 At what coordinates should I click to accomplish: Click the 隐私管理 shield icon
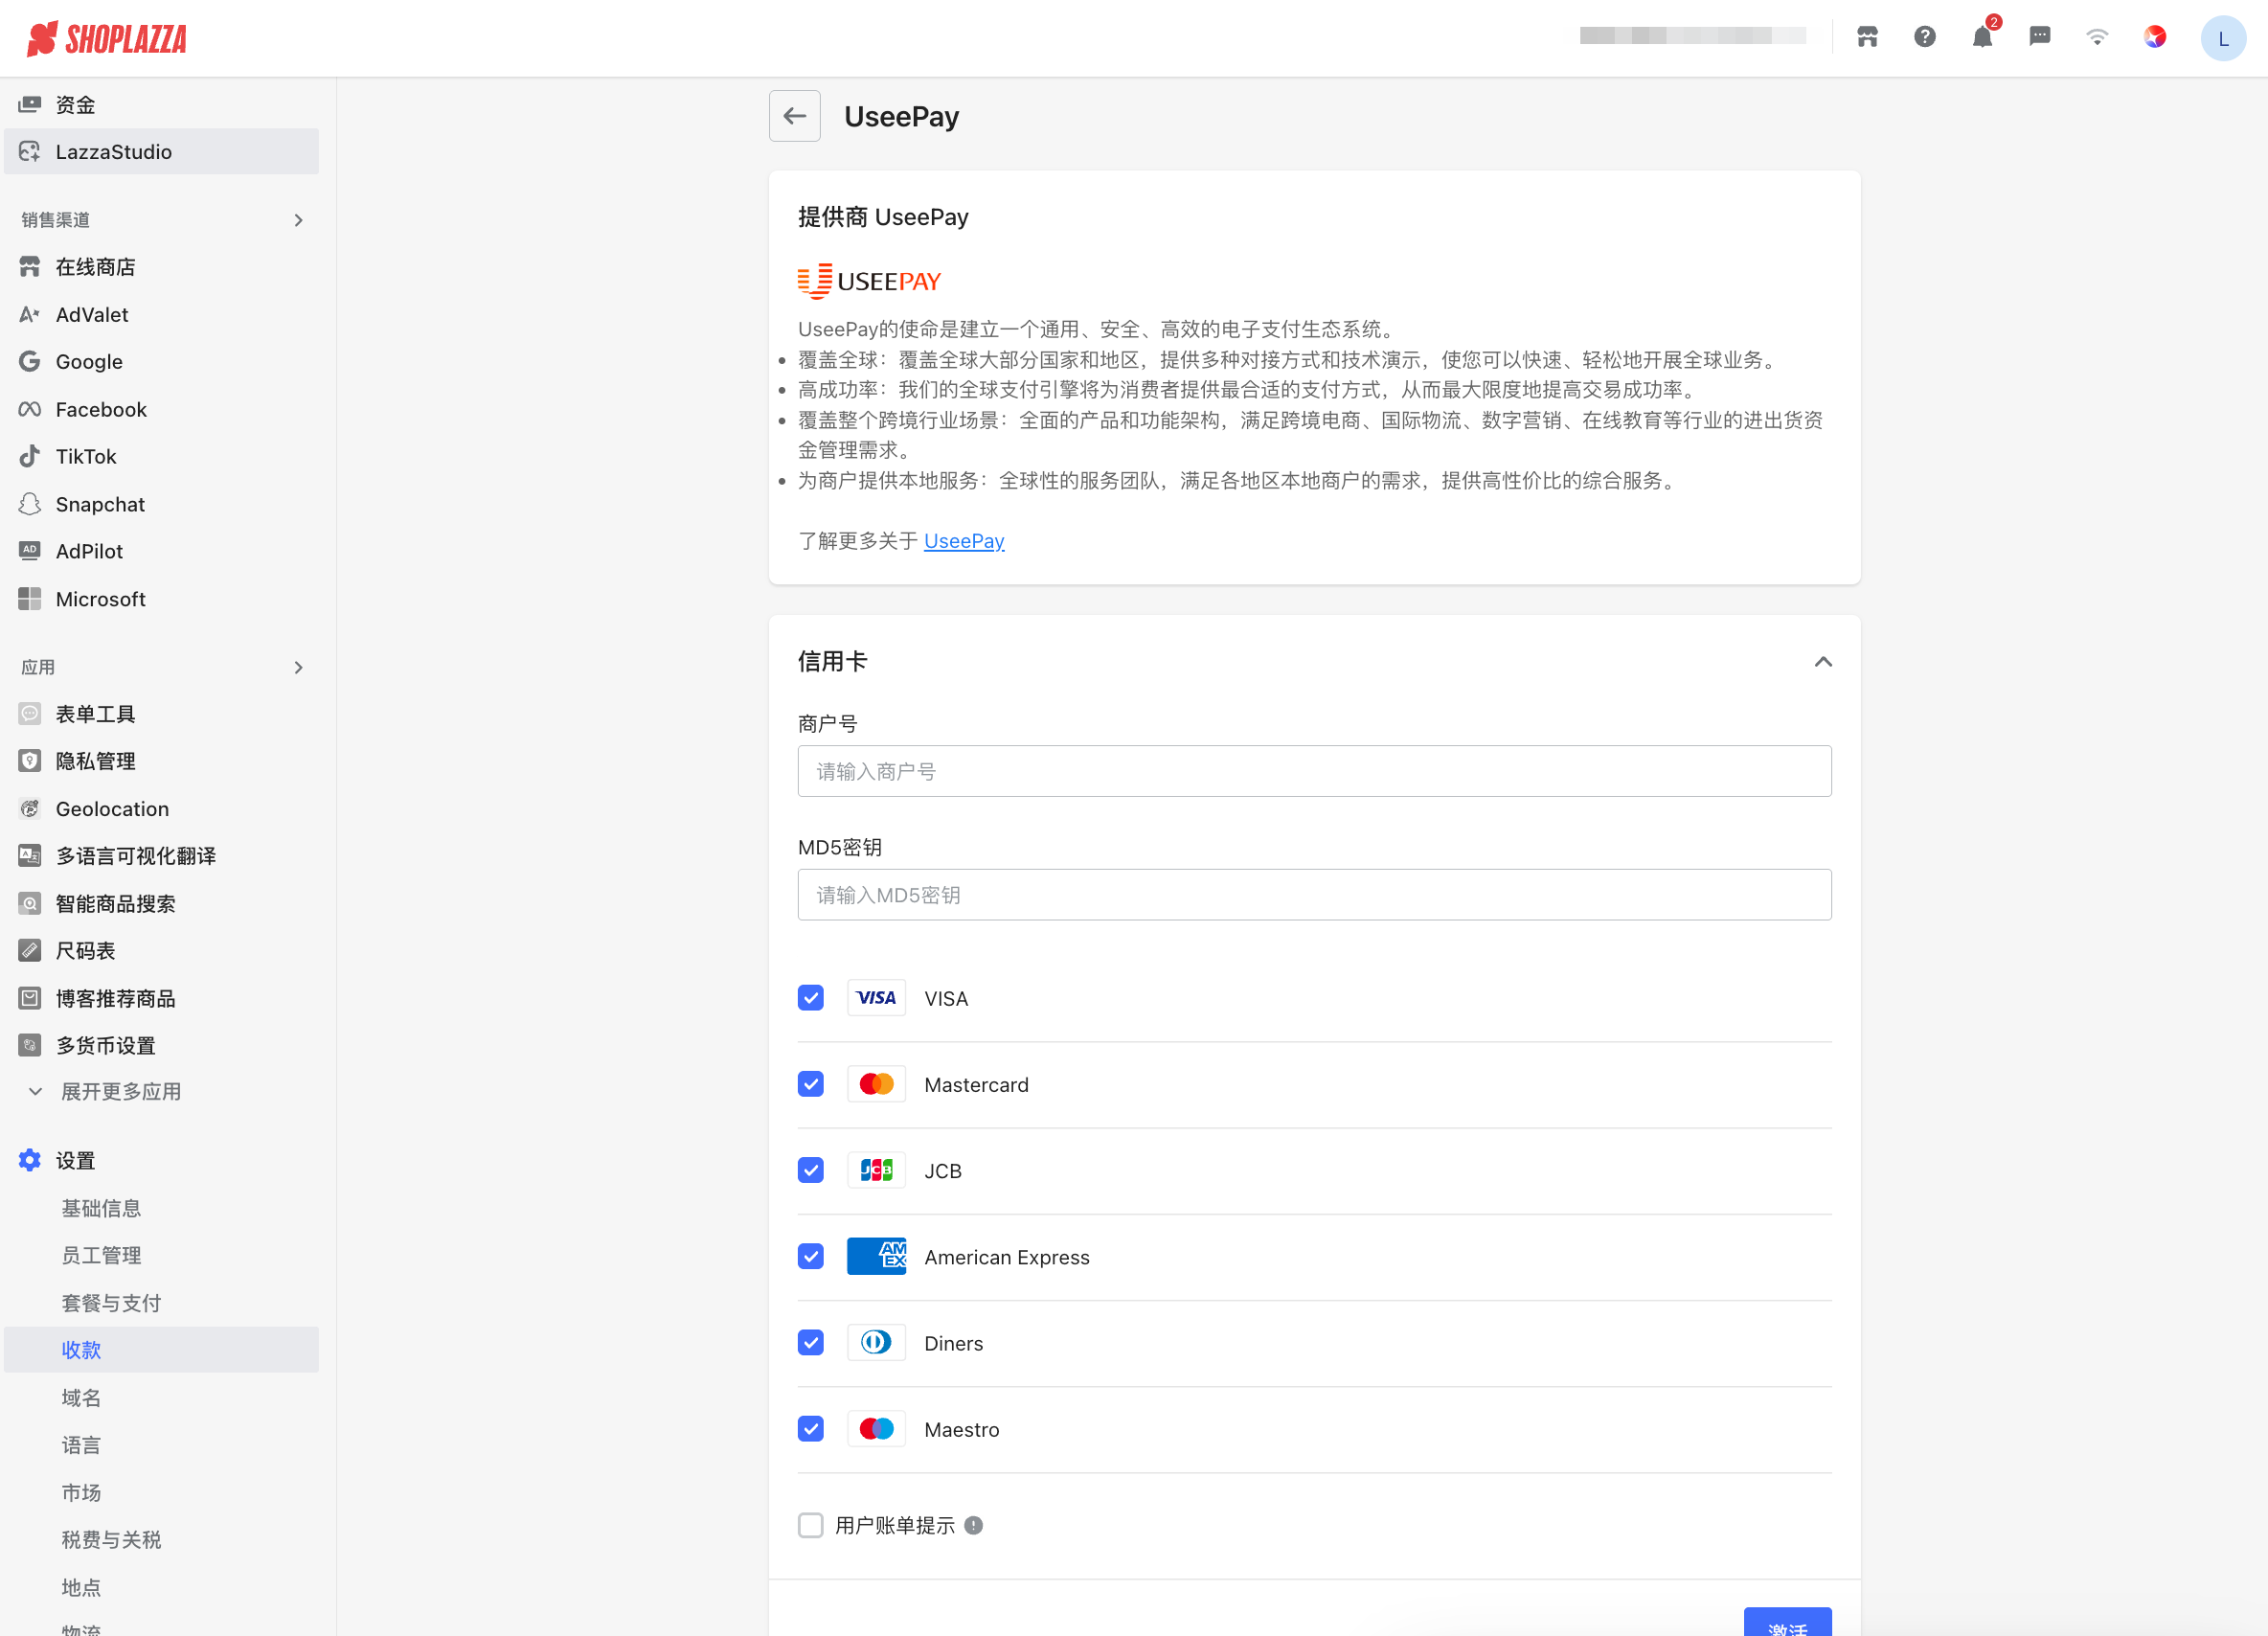[x=30, y=761]
